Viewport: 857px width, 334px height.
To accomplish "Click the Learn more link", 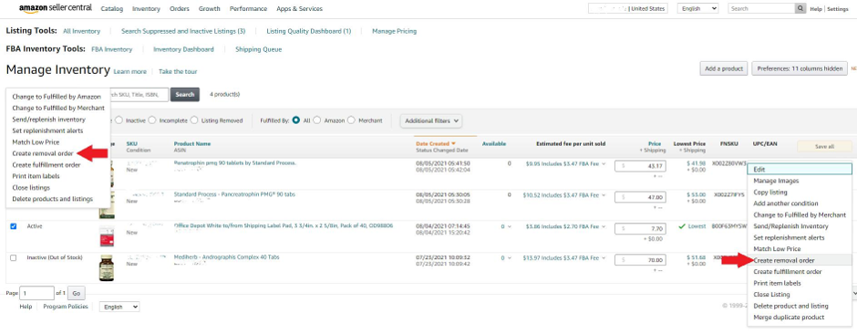I will 130,71.
